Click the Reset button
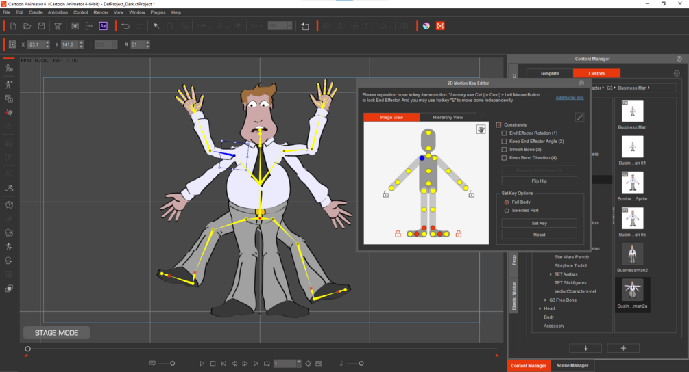Image resolution: width=689 pixels, height=372 pixels. coord(539,235)
